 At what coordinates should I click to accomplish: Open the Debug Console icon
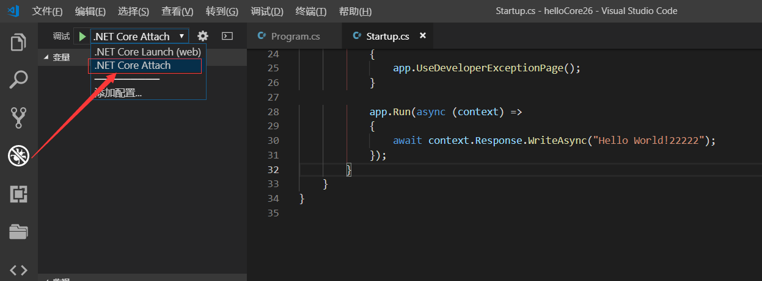tap(227, 37)
